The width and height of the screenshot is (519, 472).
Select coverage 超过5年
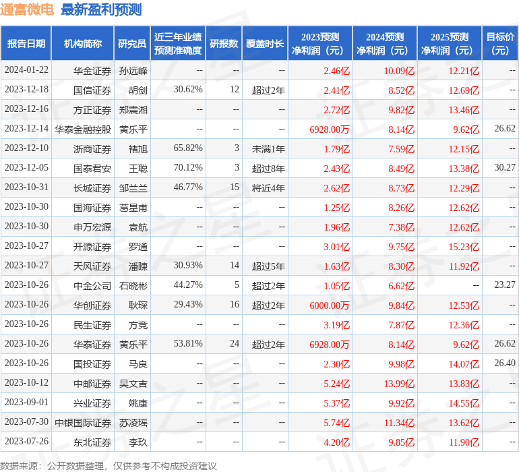click(x=268, y=266)
